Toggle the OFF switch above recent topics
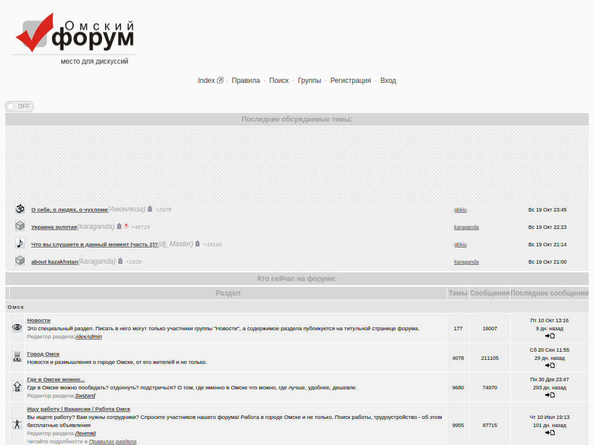This screenshot has width=594, height=445. 19,107
